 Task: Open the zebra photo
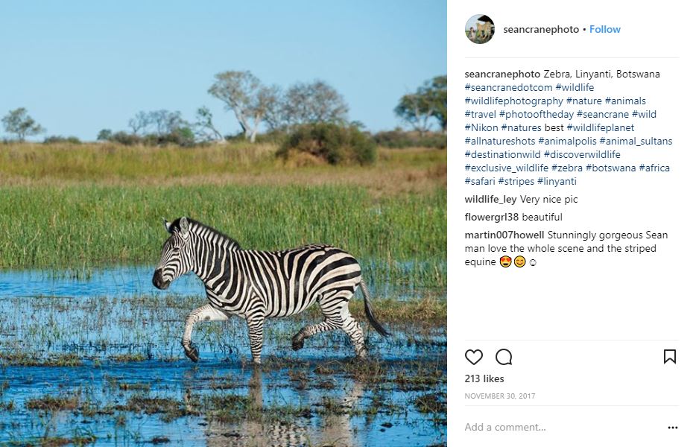pos(224,223)
